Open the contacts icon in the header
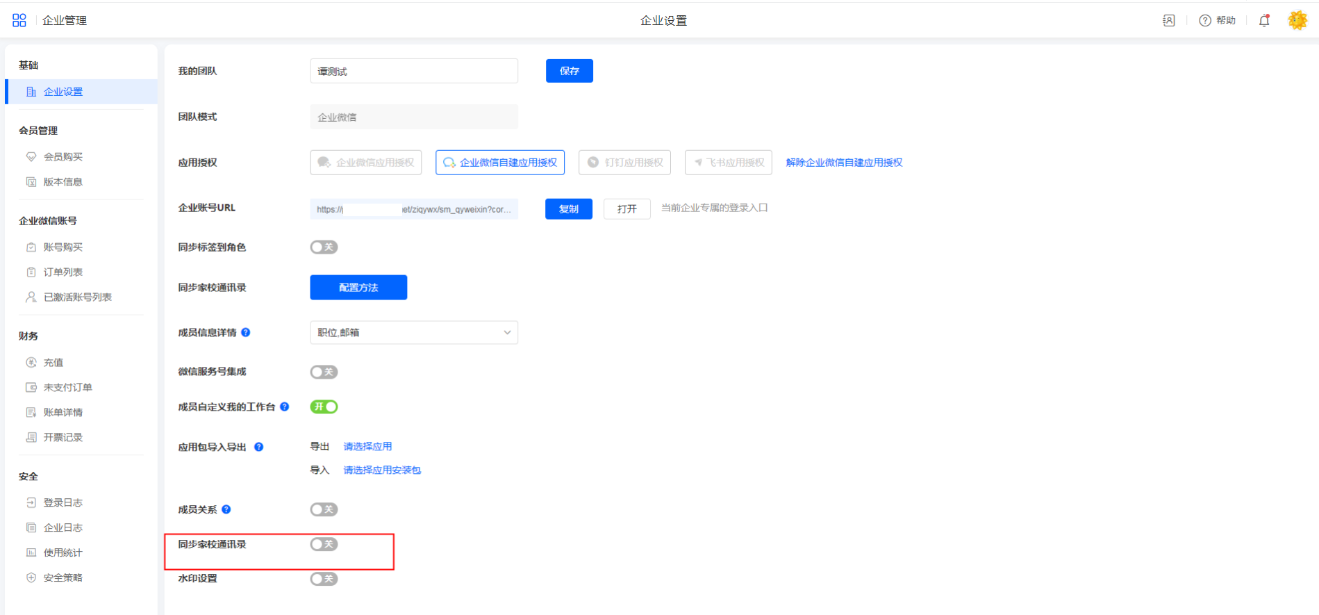The height and width of the screenshot is (615, 1319). [1169, 20]
